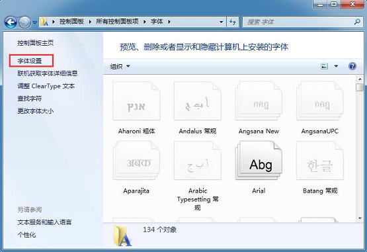Click the vertical scrollbar thumb

click(x=360, y=87)
